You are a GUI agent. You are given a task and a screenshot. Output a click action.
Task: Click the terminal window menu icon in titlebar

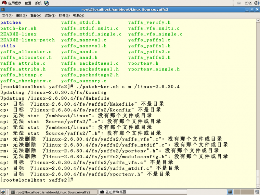3,9
